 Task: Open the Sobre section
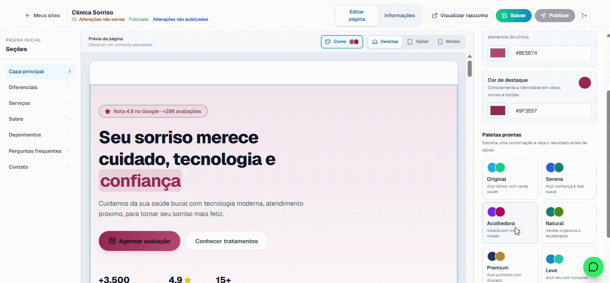coord(40,119)
